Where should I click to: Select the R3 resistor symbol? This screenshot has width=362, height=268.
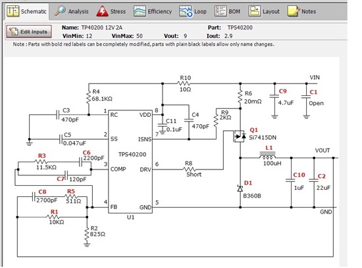point(41,162)
